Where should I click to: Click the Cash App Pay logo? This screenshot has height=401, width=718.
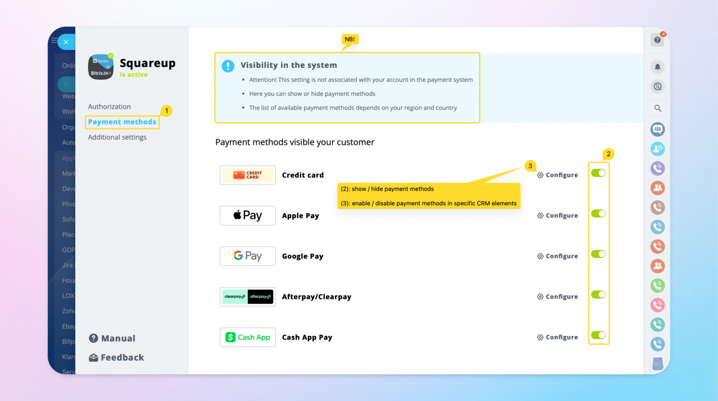(x=247, y=337)
